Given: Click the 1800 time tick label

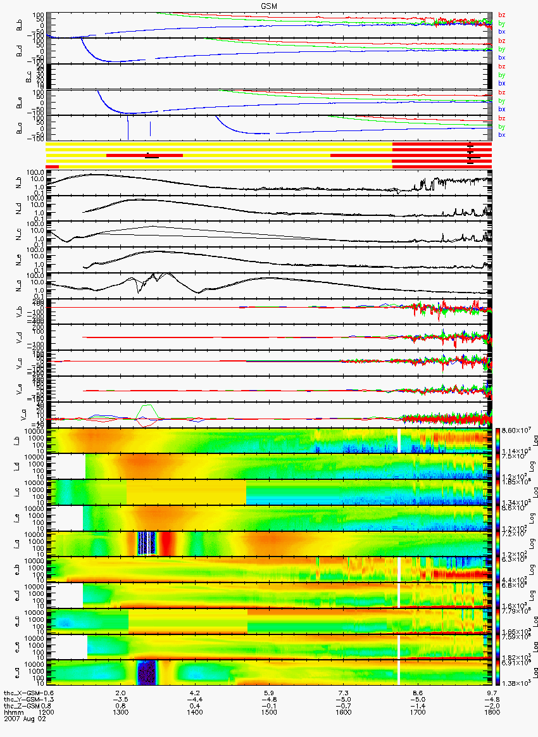Looking at the screenshot, I should 492,712.
